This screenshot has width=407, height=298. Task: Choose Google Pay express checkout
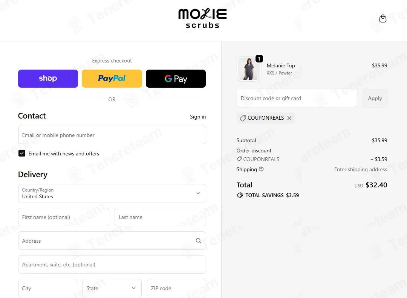tap(176, 79)
